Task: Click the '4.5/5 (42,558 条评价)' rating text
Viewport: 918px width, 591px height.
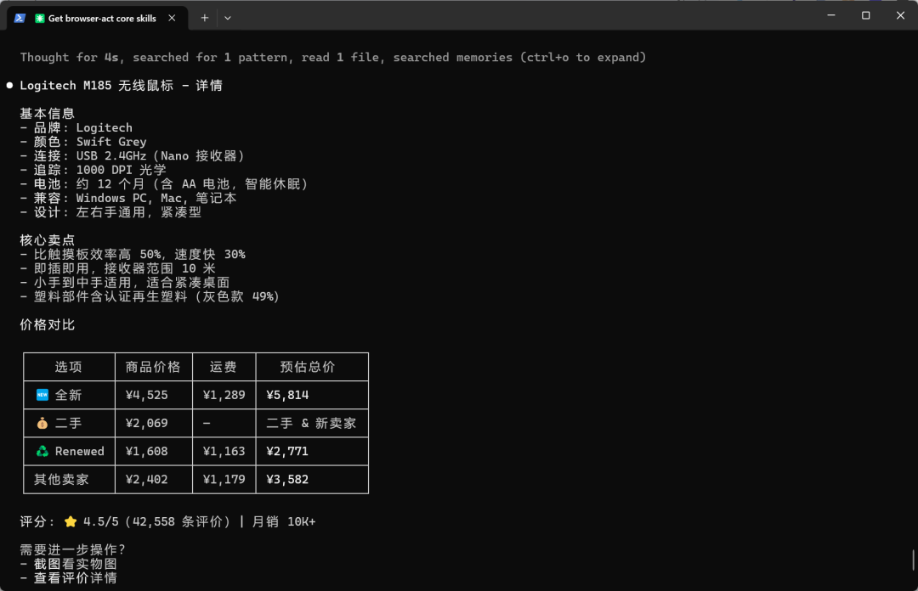Action: (x=157, y=521)
